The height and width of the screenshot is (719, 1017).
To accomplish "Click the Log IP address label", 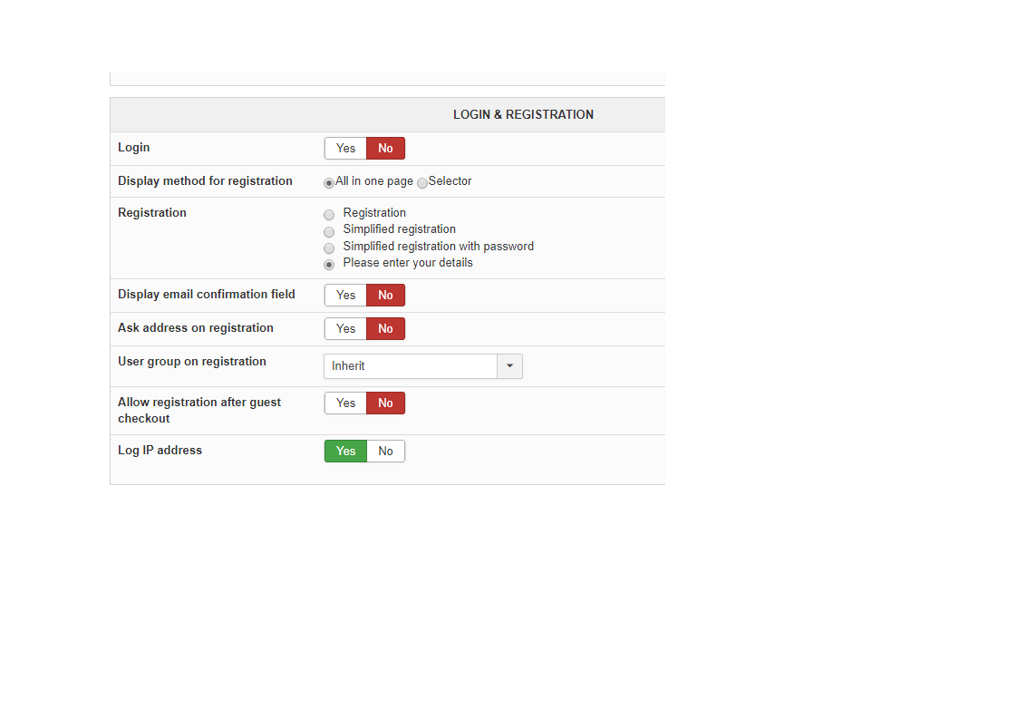I will 160,451.
